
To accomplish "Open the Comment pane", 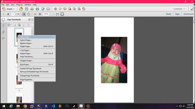I will (x=189, y=14).
